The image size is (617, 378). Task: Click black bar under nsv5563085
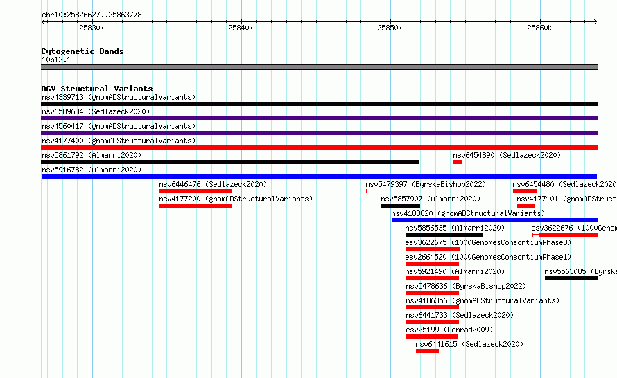tap(571, 278)
